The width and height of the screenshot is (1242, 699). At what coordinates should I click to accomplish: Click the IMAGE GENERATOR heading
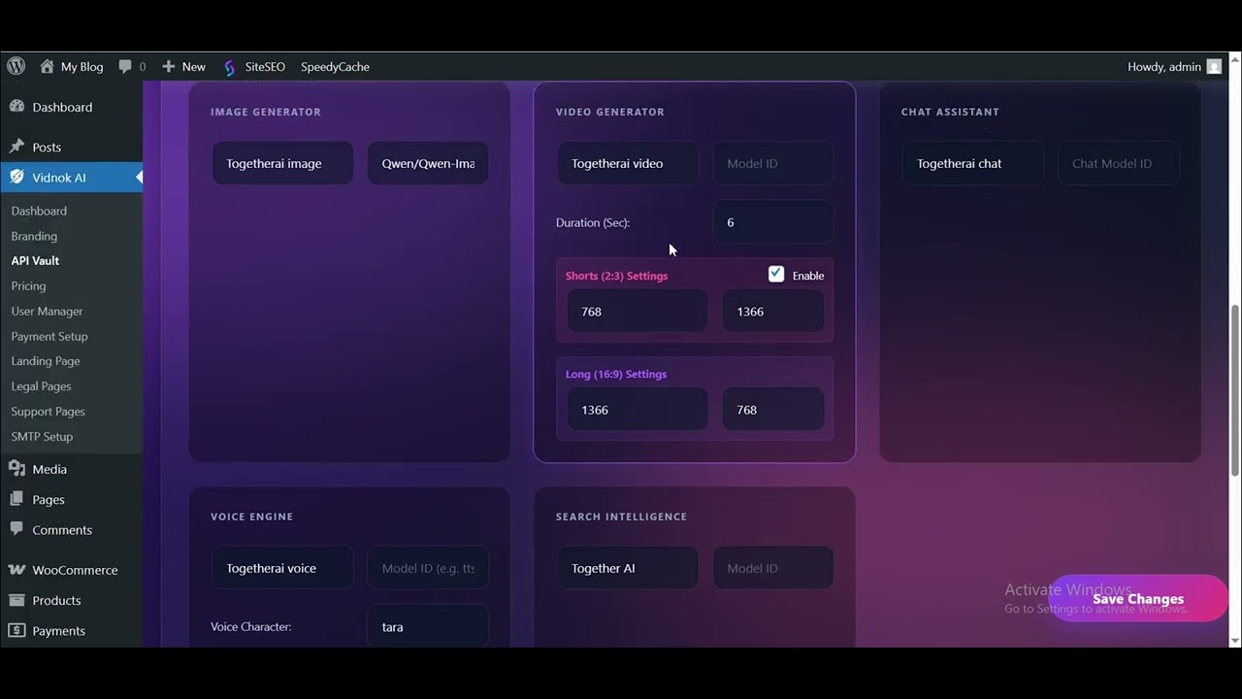pyautogui.click(x=266, y=112)
